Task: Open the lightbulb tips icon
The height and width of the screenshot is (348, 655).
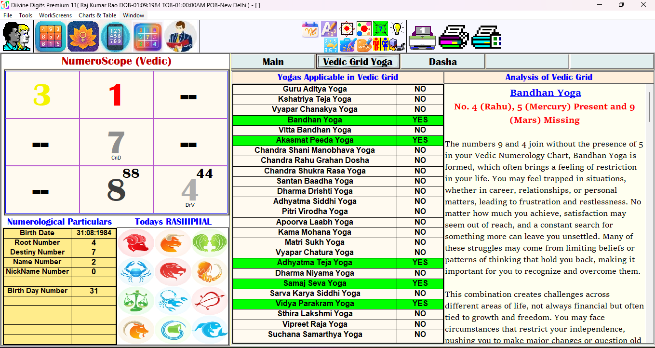Action: click(x=396, y=29)
